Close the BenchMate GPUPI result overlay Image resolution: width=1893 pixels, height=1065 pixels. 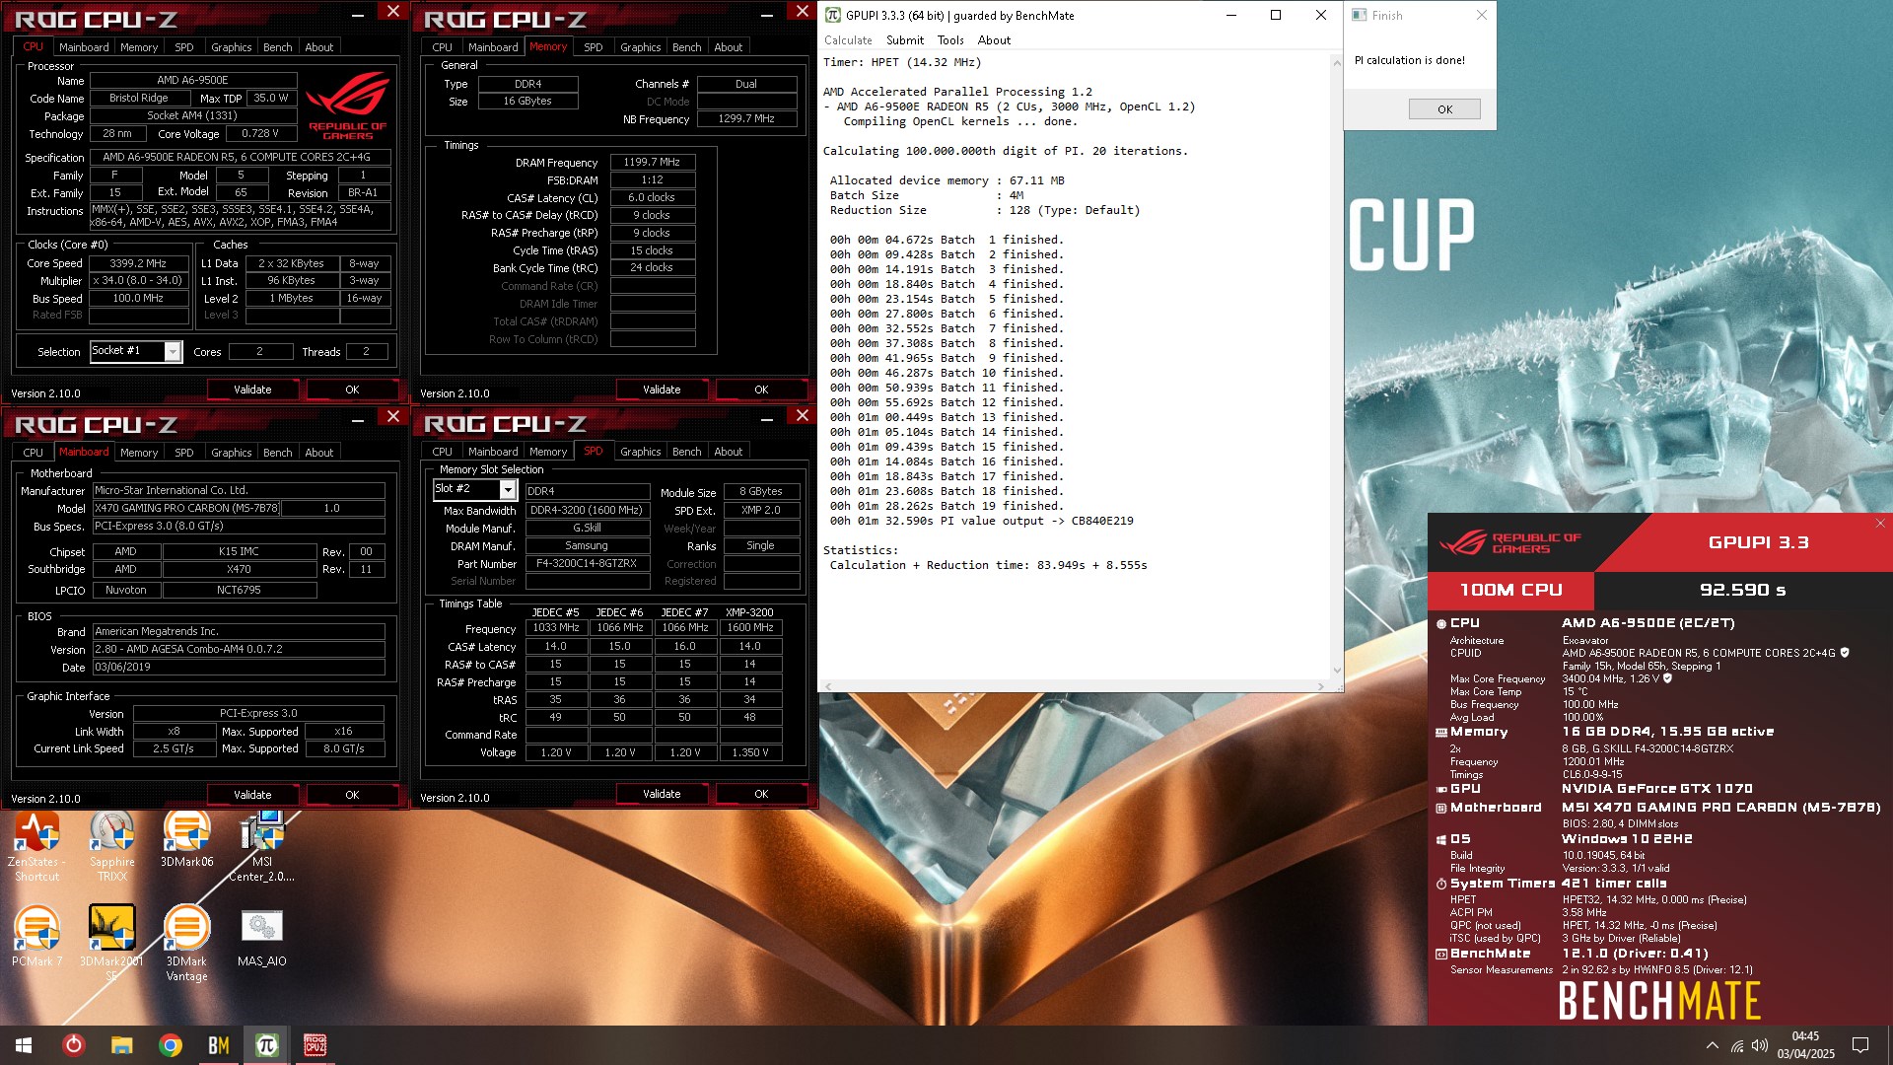tap(1880, 524)
